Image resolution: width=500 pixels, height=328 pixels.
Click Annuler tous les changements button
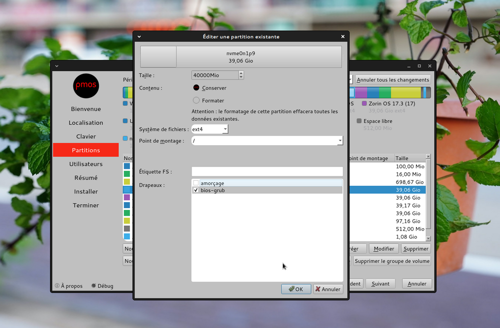coord(393,80)
